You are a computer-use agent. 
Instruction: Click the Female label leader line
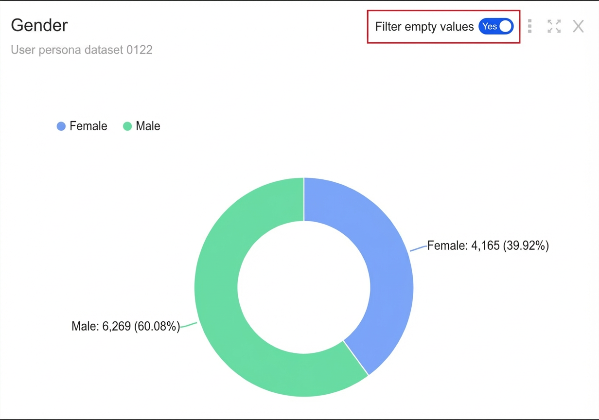[x=419, y=248]
